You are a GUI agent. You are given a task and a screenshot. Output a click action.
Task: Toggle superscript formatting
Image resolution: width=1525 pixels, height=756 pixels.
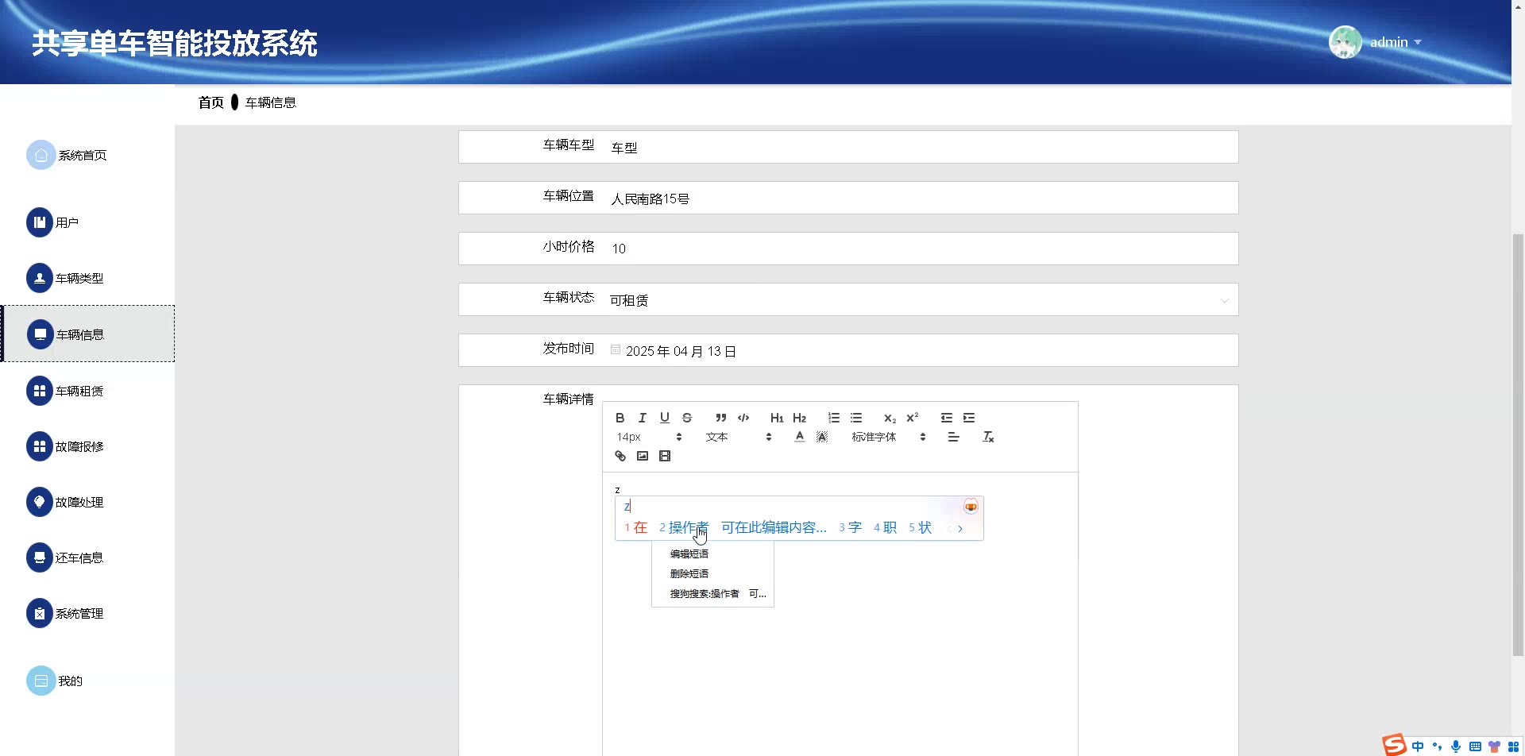pos(913,418)
